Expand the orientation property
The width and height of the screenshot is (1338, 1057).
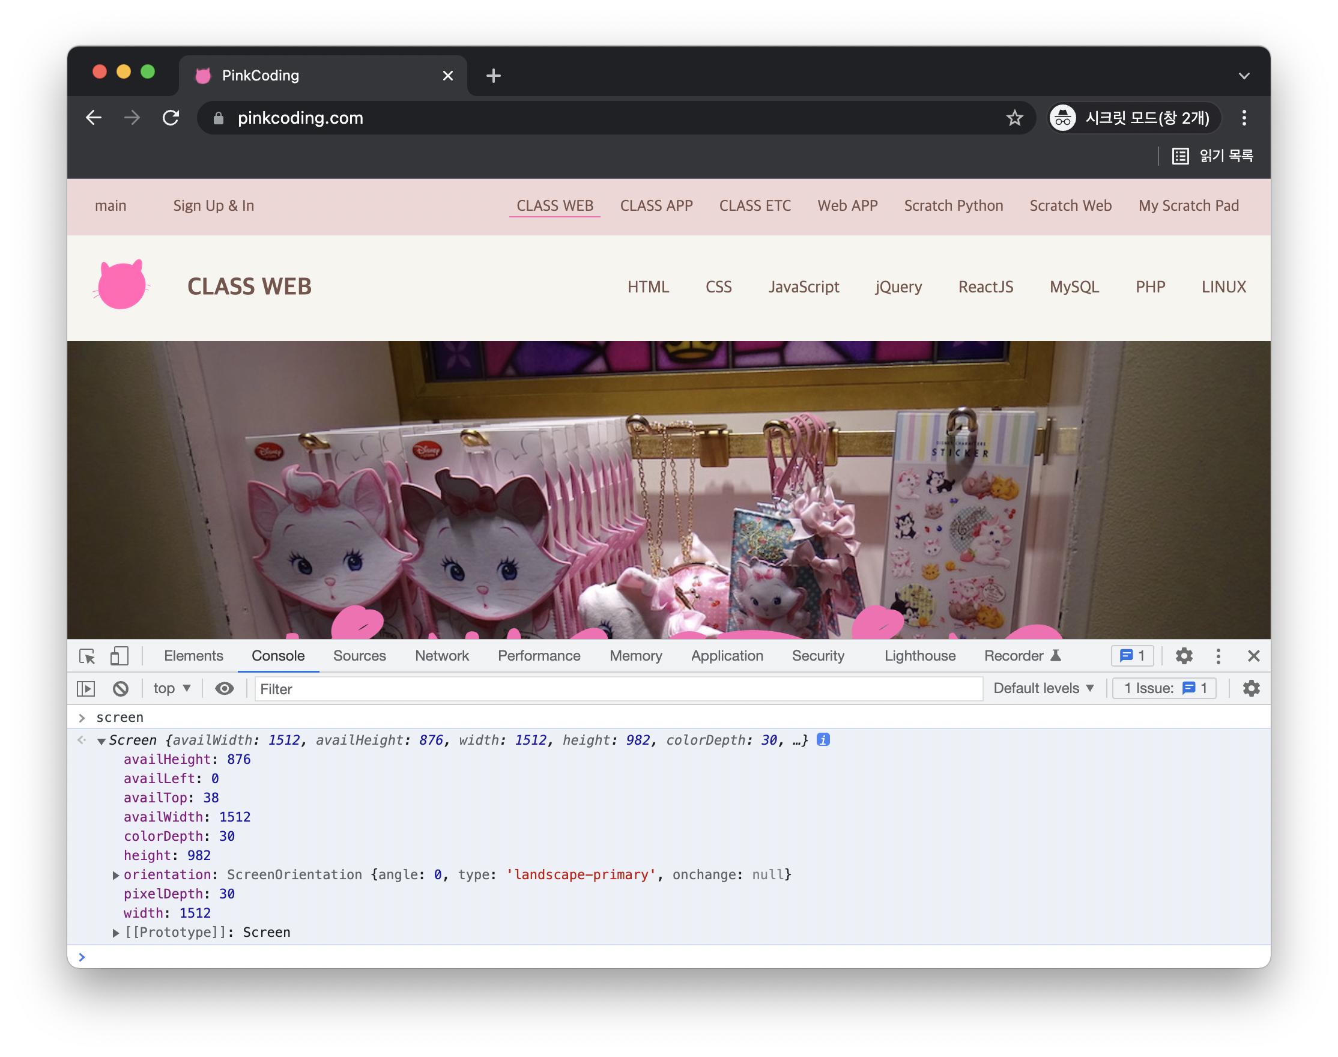pos(115,875)
